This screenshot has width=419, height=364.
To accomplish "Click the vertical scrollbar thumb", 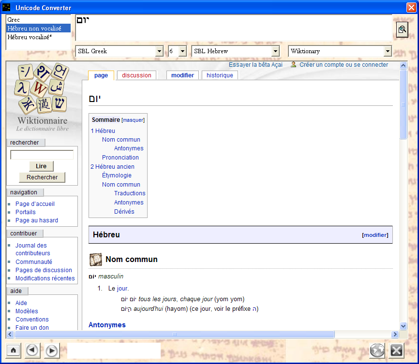I will pyautogui.click(x=403, y=104).
